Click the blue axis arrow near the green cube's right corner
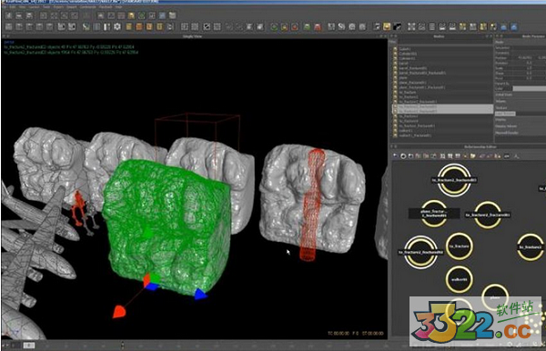546x351 pixels. click(x=200, y=295)
